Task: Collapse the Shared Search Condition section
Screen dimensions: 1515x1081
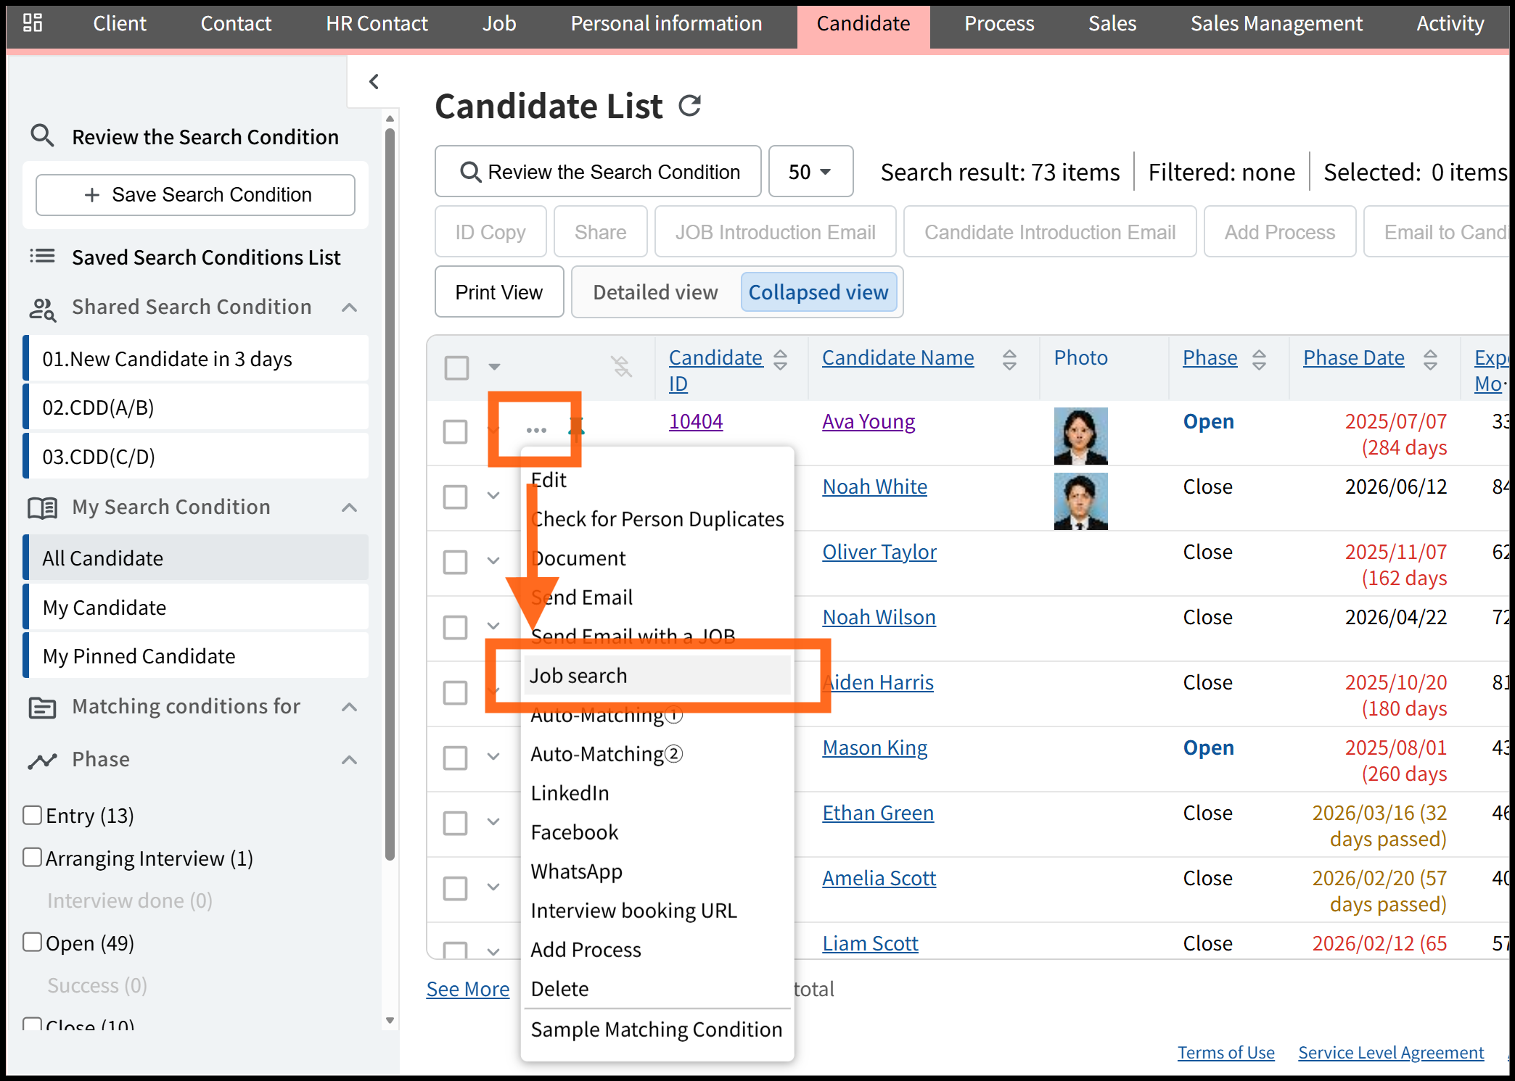Action: (x=349, y=307)
